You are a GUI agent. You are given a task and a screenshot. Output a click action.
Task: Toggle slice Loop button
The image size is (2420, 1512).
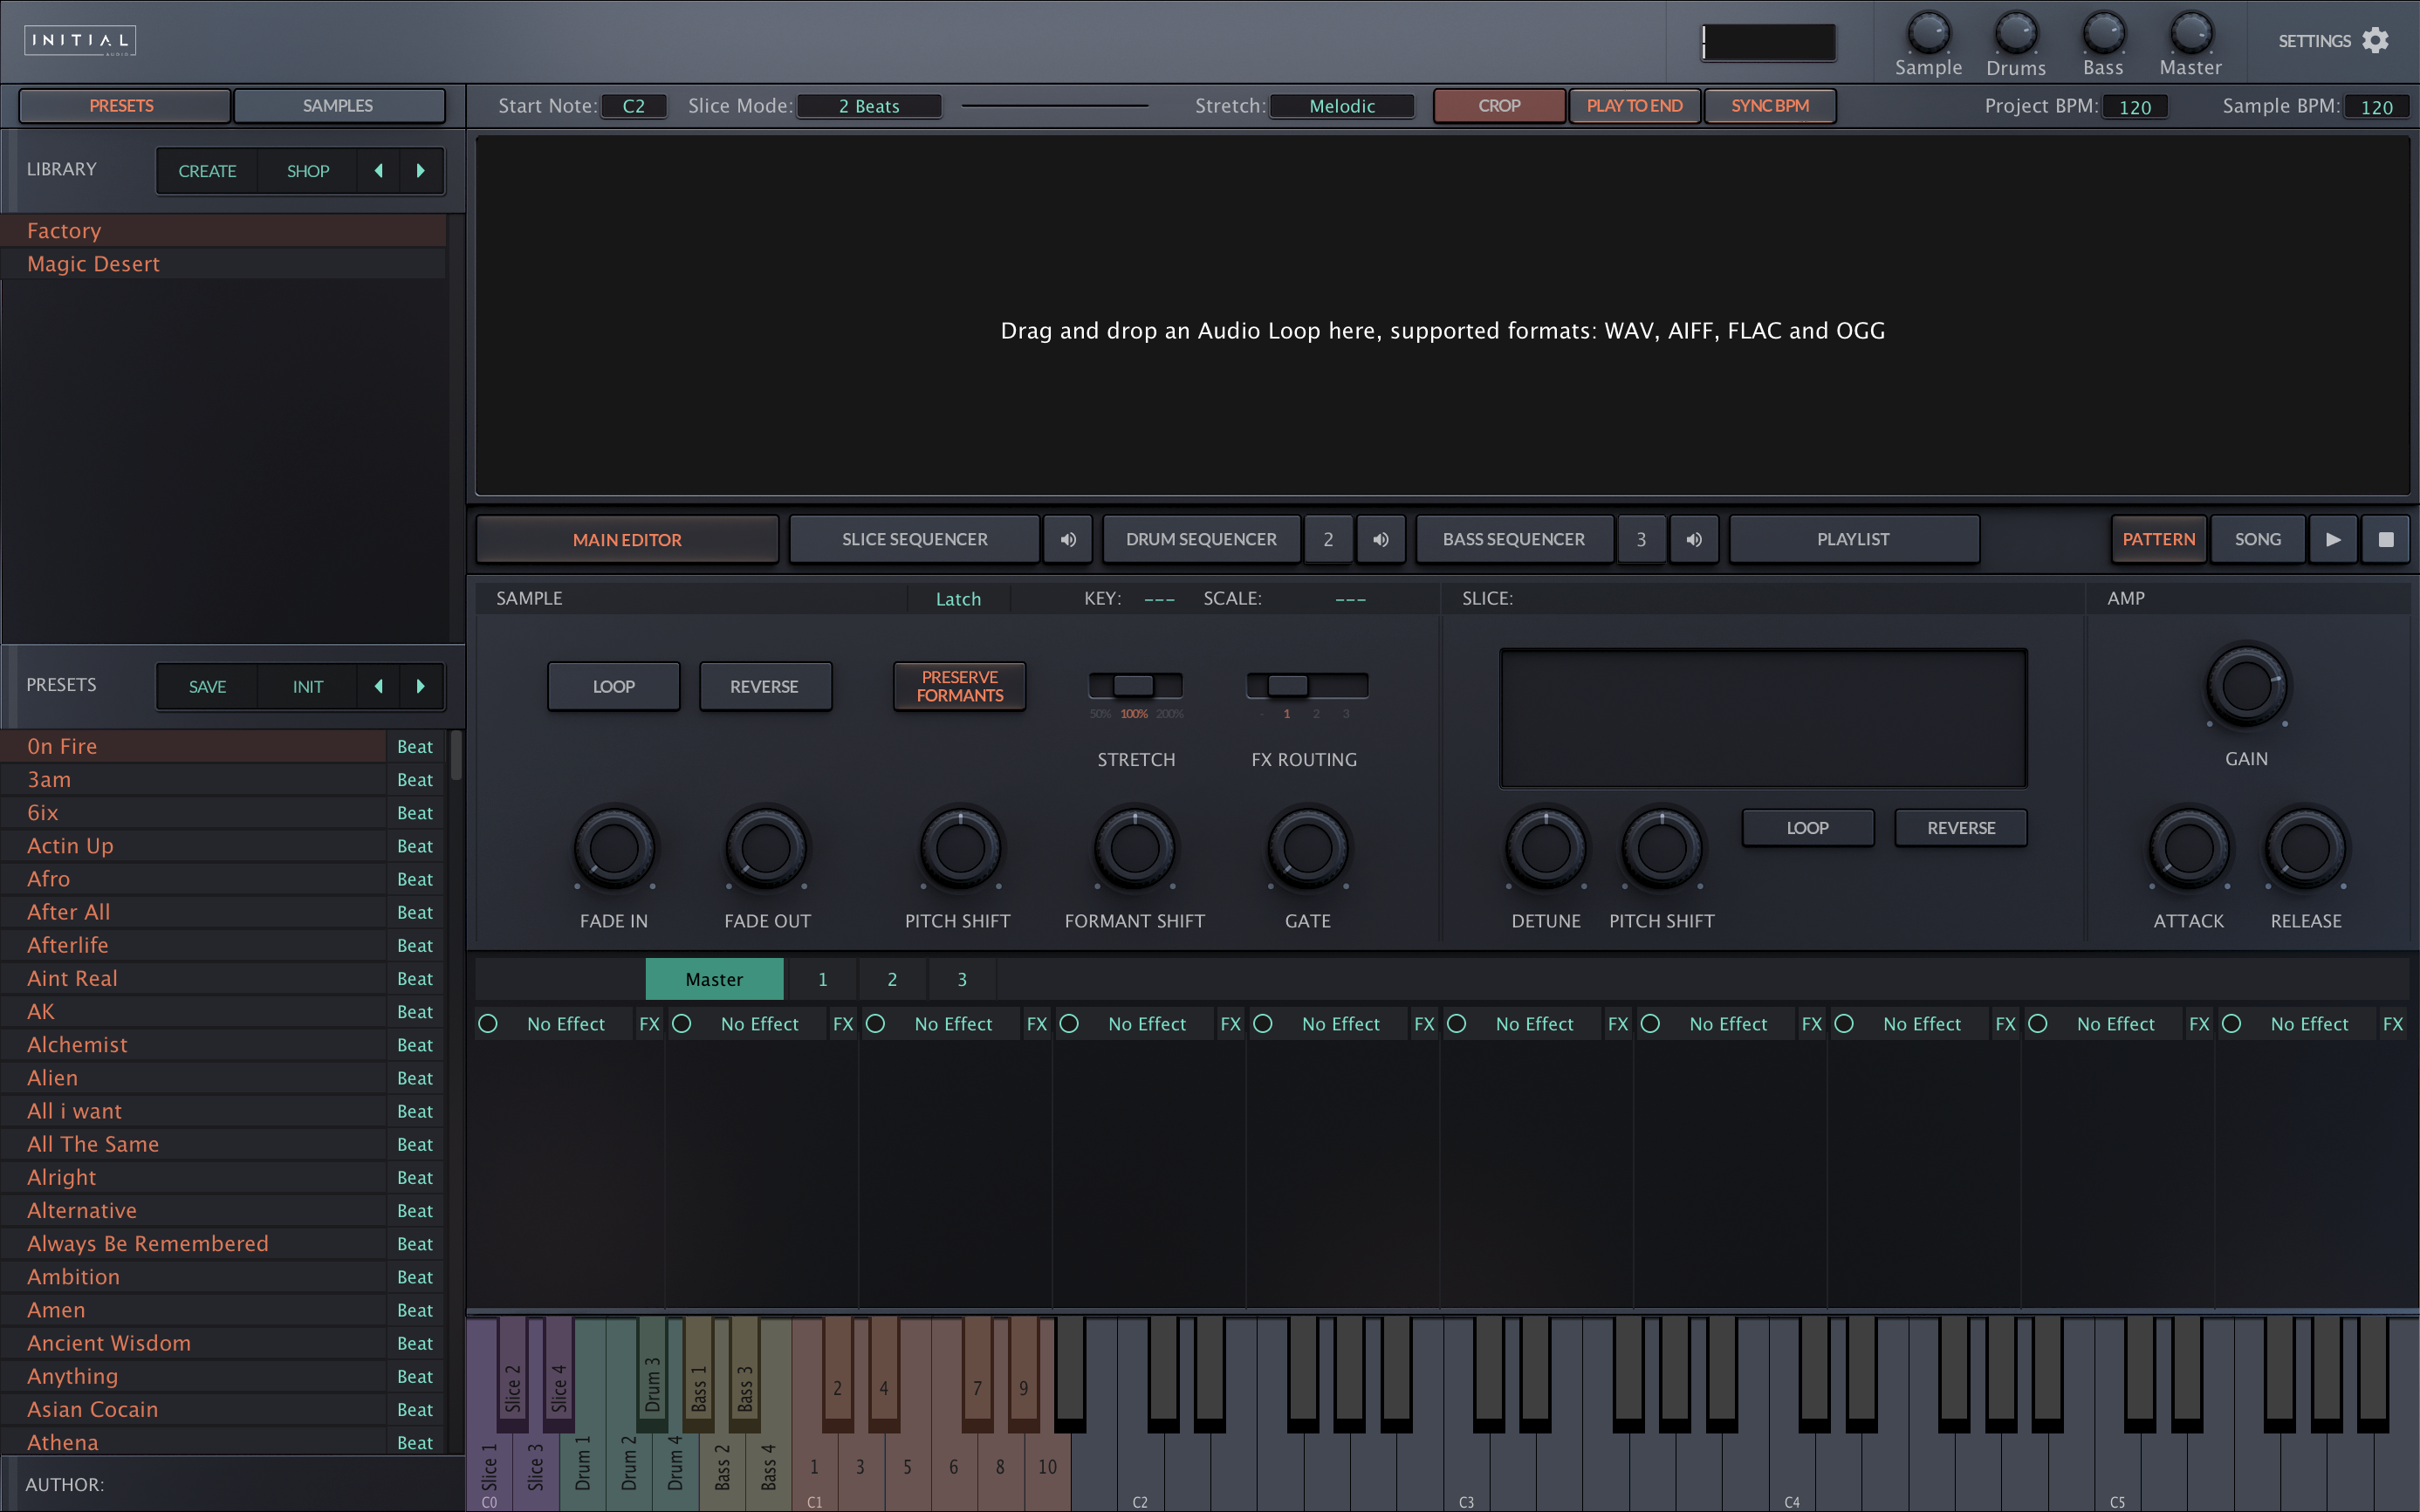click(x=1808, y=828)
